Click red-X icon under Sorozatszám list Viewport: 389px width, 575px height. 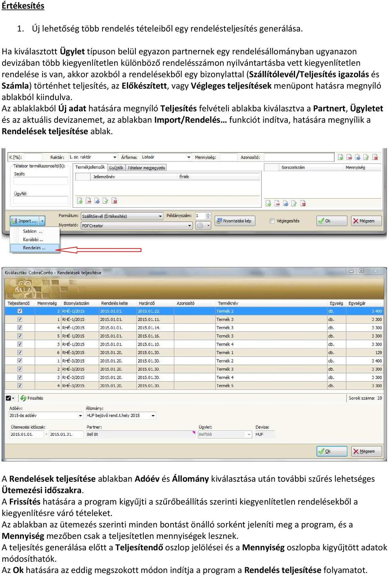pyautogui.click(x=303, y=204)
